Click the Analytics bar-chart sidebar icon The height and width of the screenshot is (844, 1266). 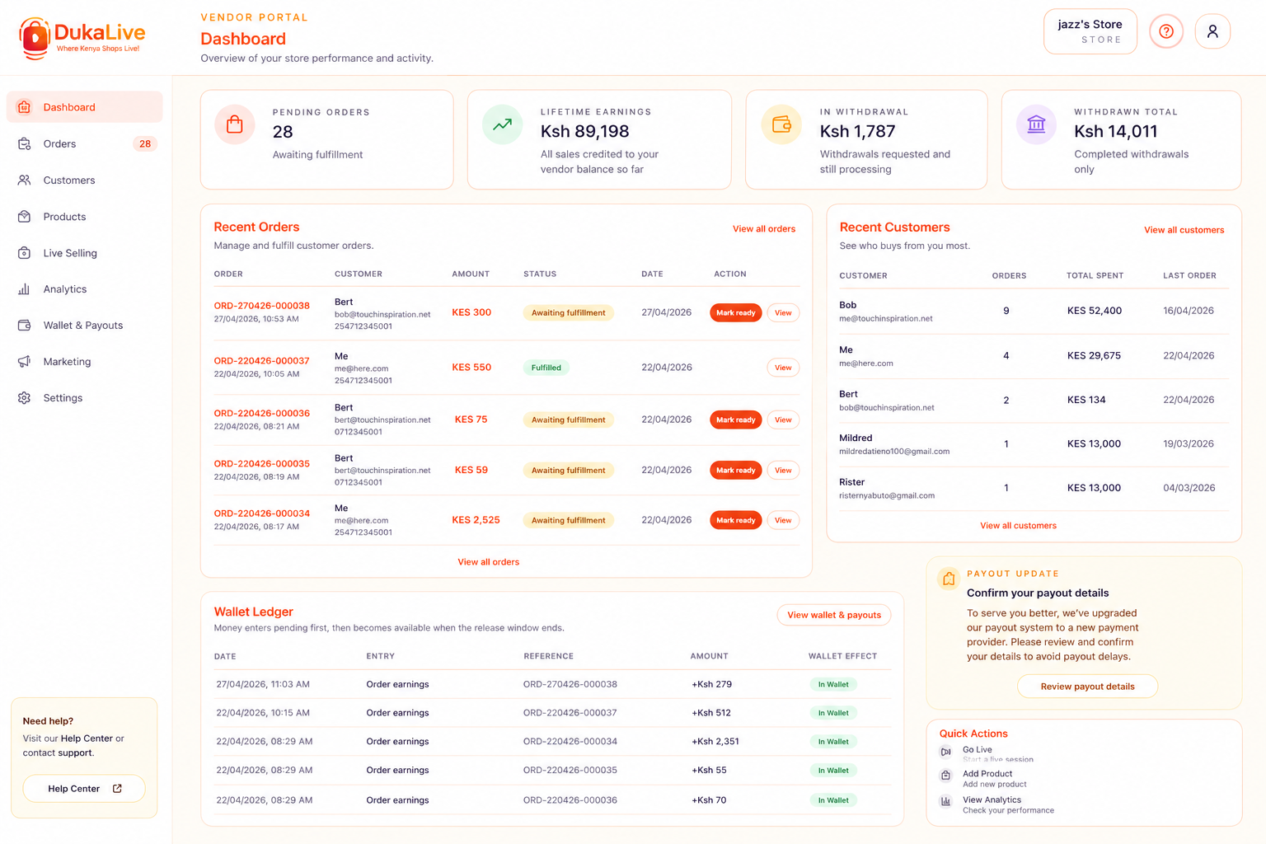pos(25,289)
